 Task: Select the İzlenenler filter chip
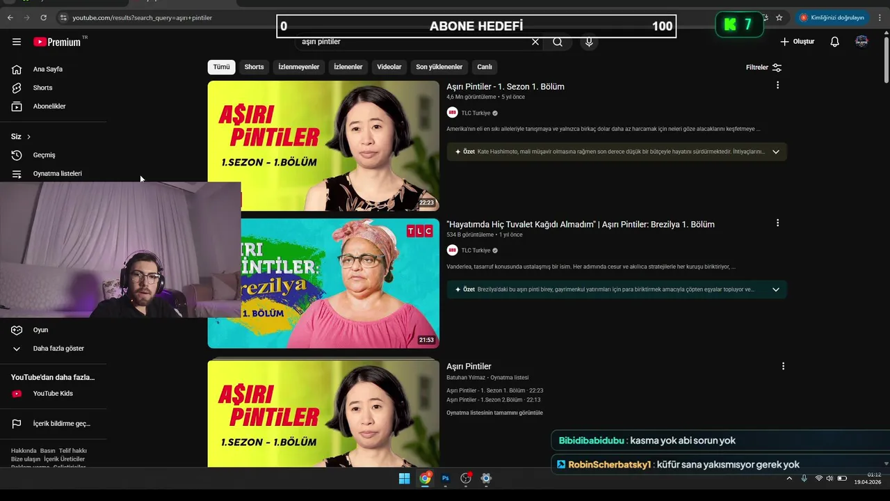[348, 67]
